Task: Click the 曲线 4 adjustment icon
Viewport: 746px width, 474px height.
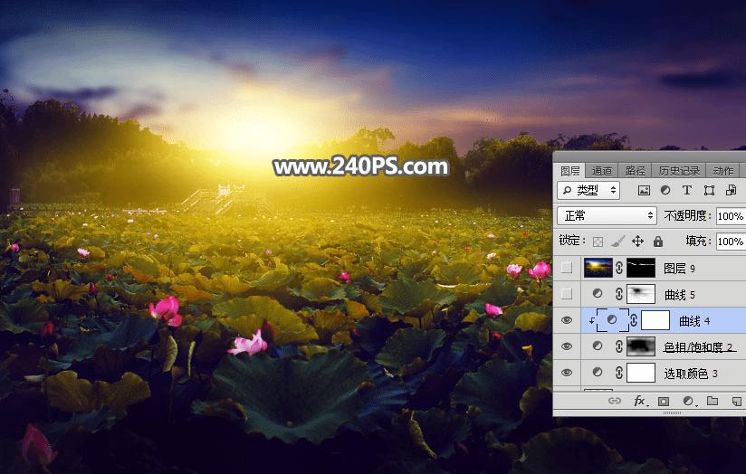Action: pos(612,320)
